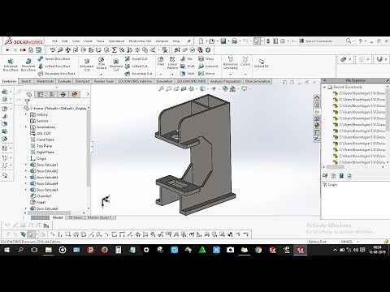The image size is (390, 292).
Task: Open the FeatureManager filter funnel
Action: [27, 101]
